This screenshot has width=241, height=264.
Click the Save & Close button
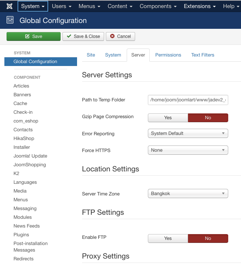[83, 36]
